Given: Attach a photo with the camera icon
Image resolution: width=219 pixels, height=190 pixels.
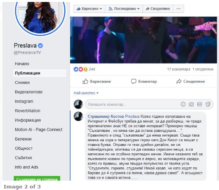Looking at the screenshot, I should point(191,104).
